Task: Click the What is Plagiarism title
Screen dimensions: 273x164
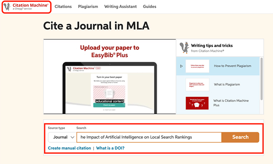Action: pos(227,84)
